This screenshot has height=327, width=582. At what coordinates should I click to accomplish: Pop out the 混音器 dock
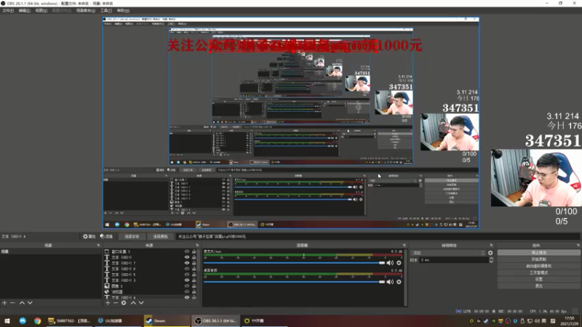point(404,245)
